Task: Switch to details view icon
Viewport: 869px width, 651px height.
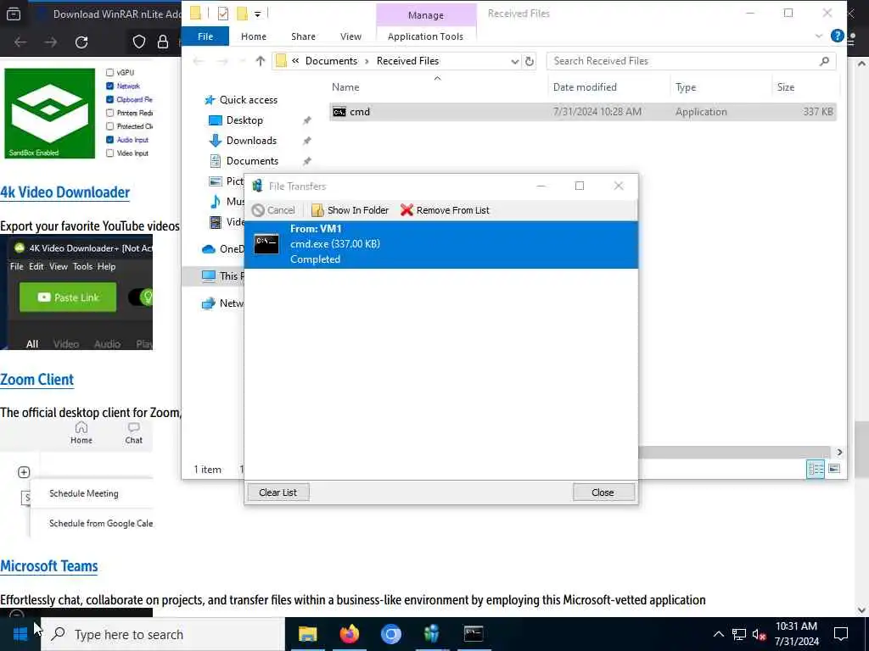Action: pyautogui.click(x=816, y=470)
